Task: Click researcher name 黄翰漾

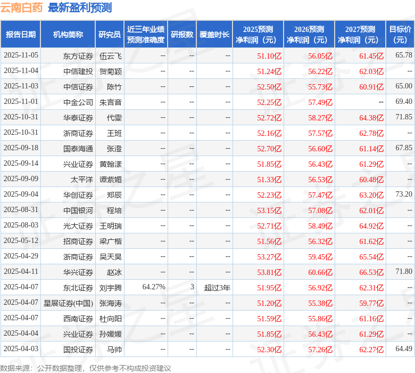Action: point(111,164)
